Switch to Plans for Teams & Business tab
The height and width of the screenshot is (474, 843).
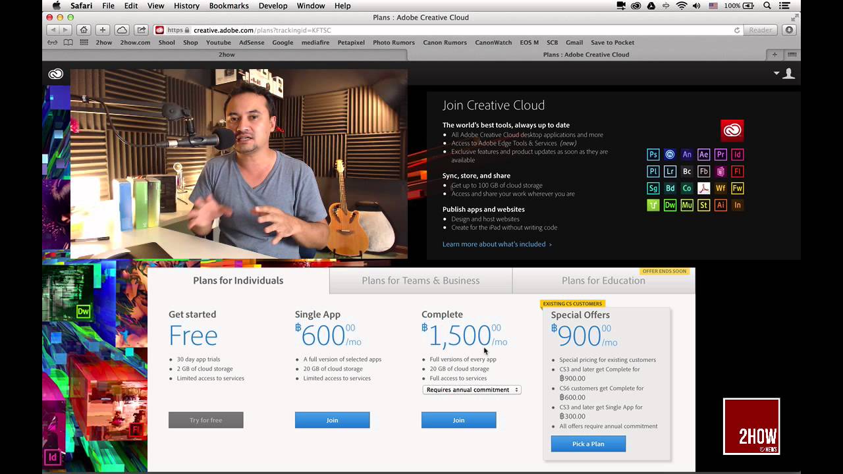coord(421,280)
